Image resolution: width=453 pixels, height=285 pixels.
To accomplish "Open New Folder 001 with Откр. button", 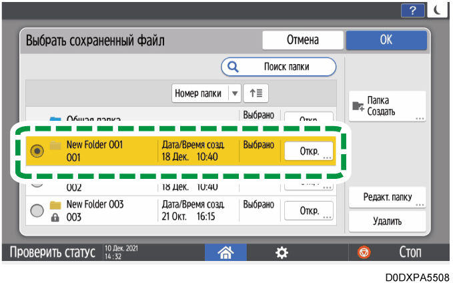I will (308, 151).
